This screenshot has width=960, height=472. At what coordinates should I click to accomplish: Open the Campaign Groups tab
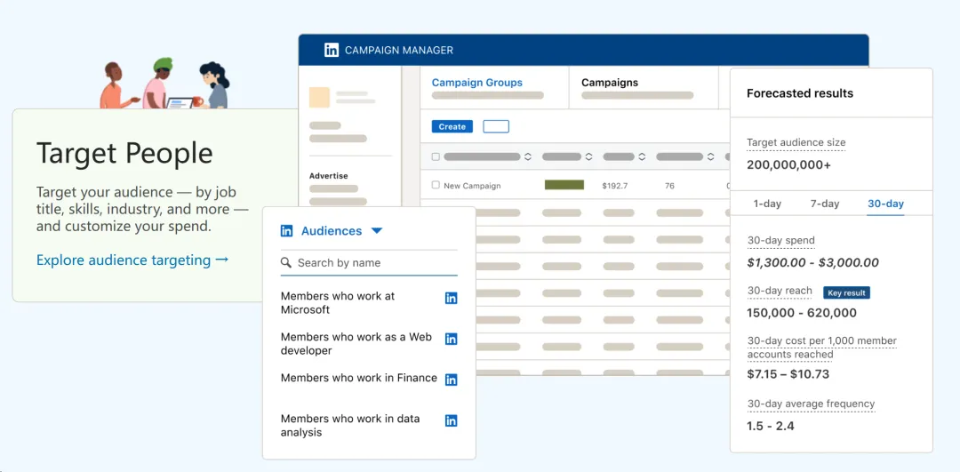point(476,83)
